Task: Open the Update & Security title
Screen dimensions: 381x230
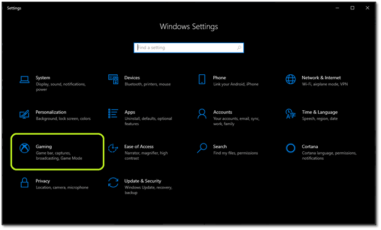Action: click(x=143, y=181)
